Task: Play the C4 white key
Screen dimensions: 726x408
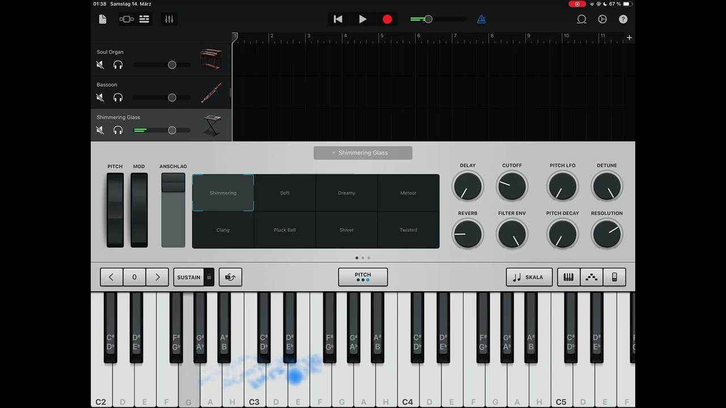Action: point(408,385)
